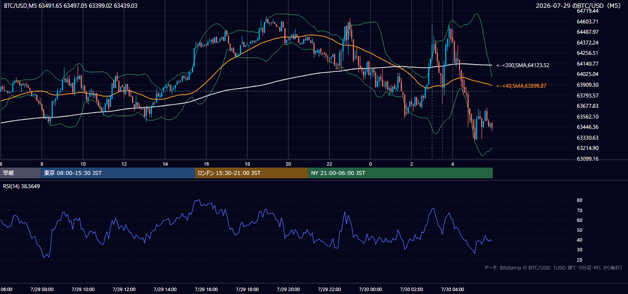Click the Bitstamp data source note
This screenshot has width=628, height=294.
pos(553,268)
